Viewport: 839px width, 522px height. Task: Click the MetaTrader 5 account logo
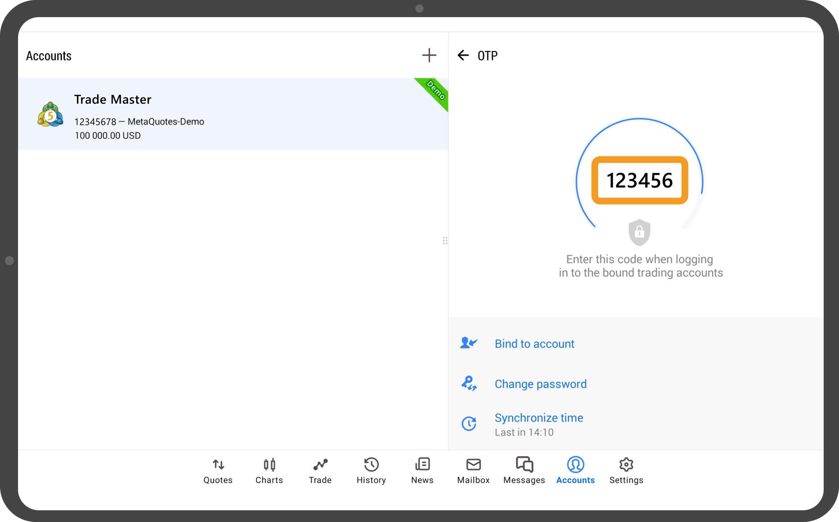(50, 114)
